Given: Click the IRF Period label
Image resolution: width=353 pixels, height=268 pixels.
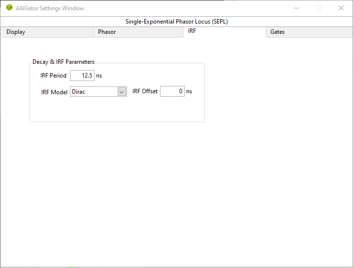Looking at the screenshot, I should click(53, 76).
